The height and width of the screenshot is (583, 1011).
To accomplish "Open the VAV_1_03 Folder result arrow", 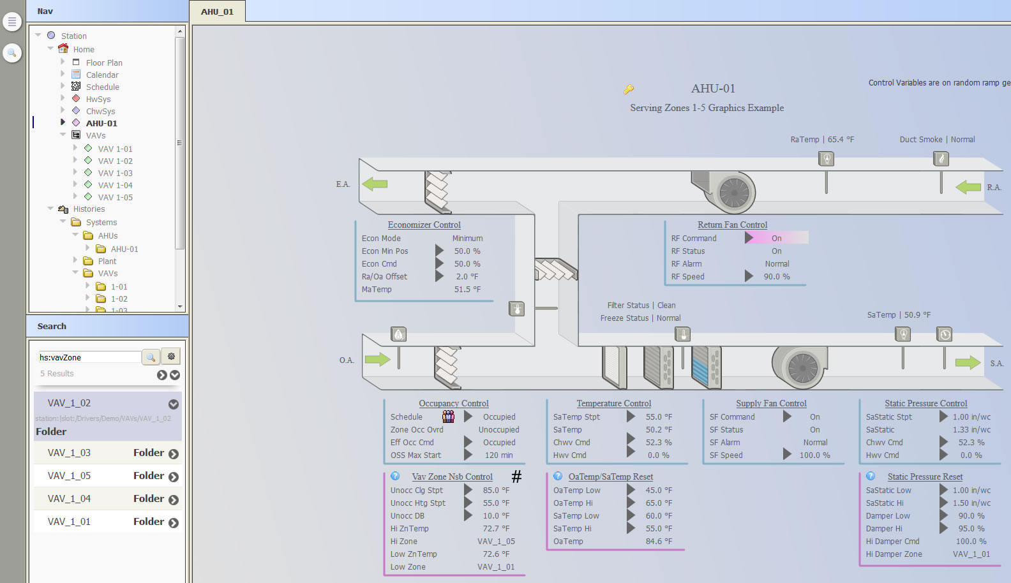I will (173, 454).
